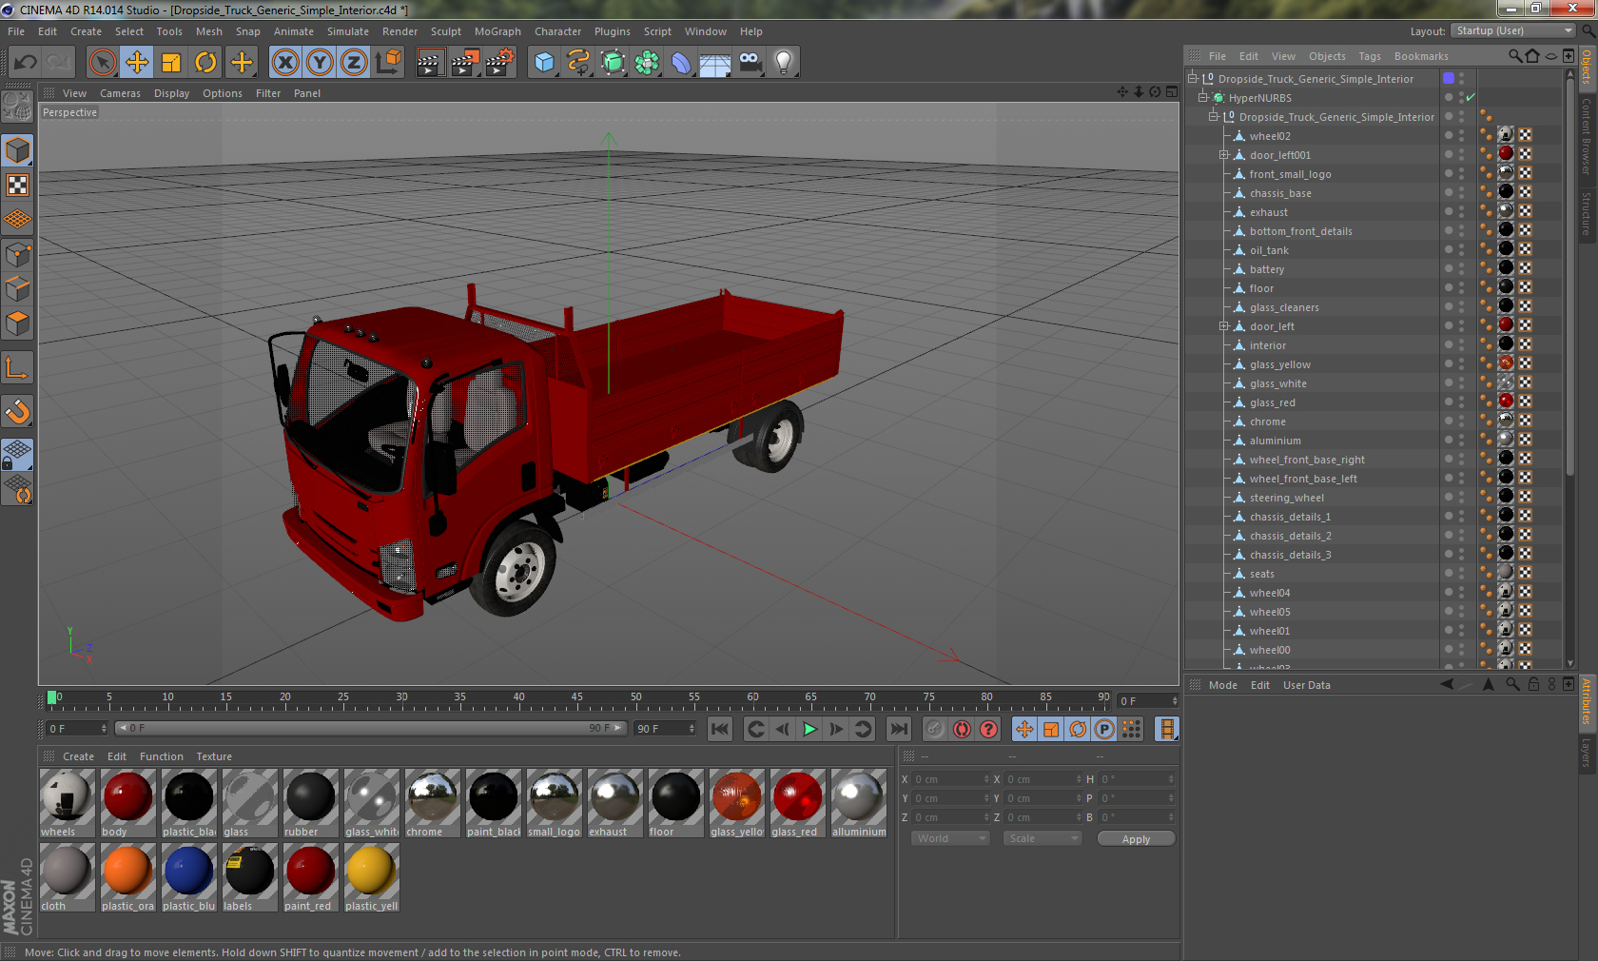This screenshot has width=1598, height=961.
Task: Jump to start of animation
Action: point(720,729)
